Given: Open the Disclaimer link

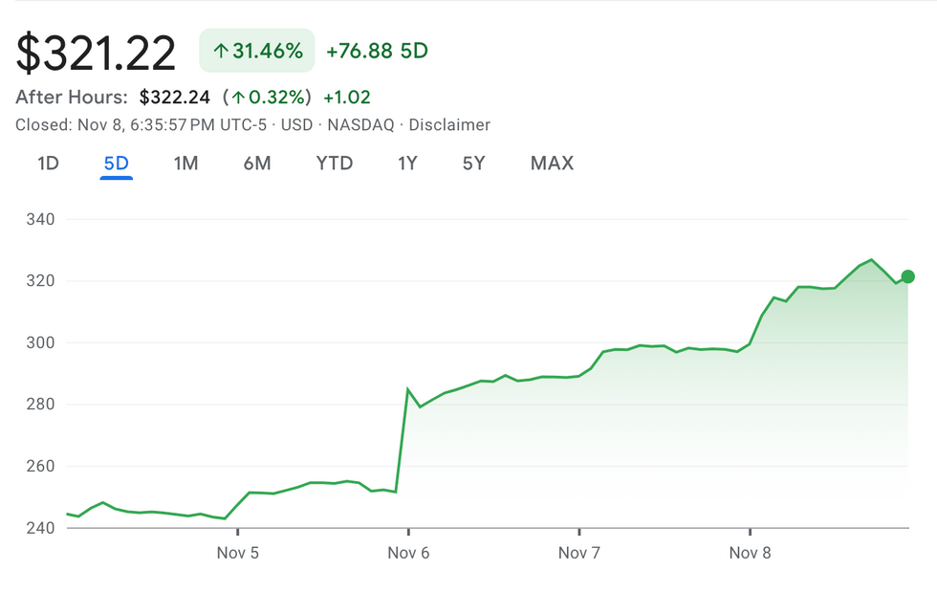Looking at the screenshot, I should tap(449, 125).
